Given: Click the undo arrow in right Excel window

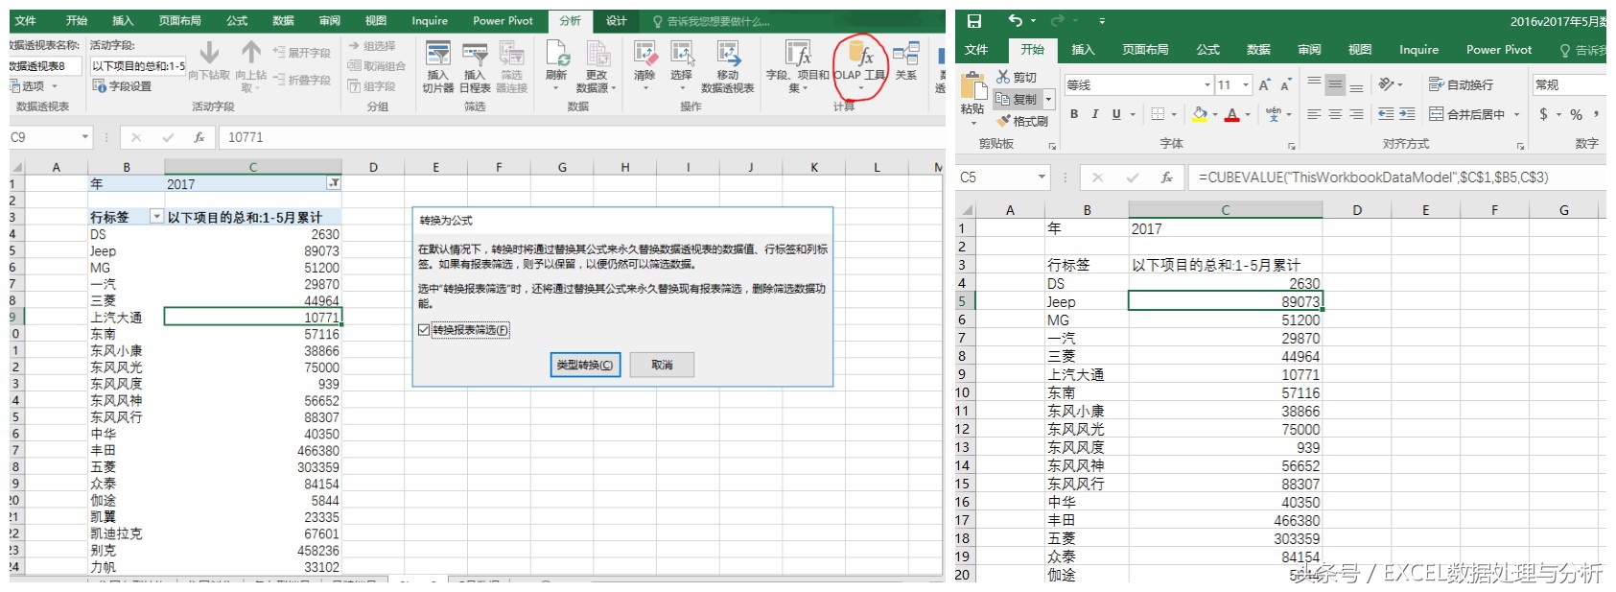Looking at the screenshot, I should pyautogui.click(x=1016, y=21).
